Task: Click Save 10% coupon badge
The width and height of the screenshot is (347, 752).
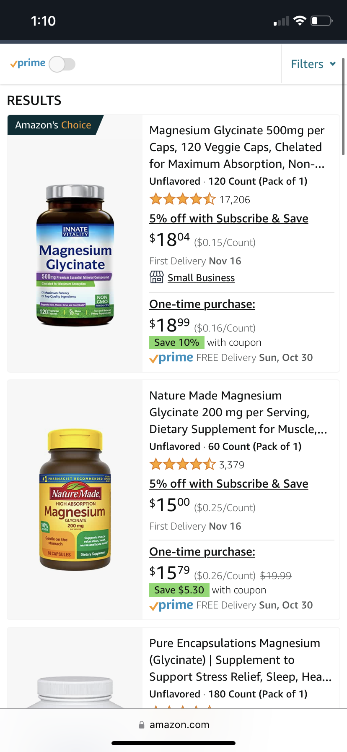Action: tap(177, 342)
